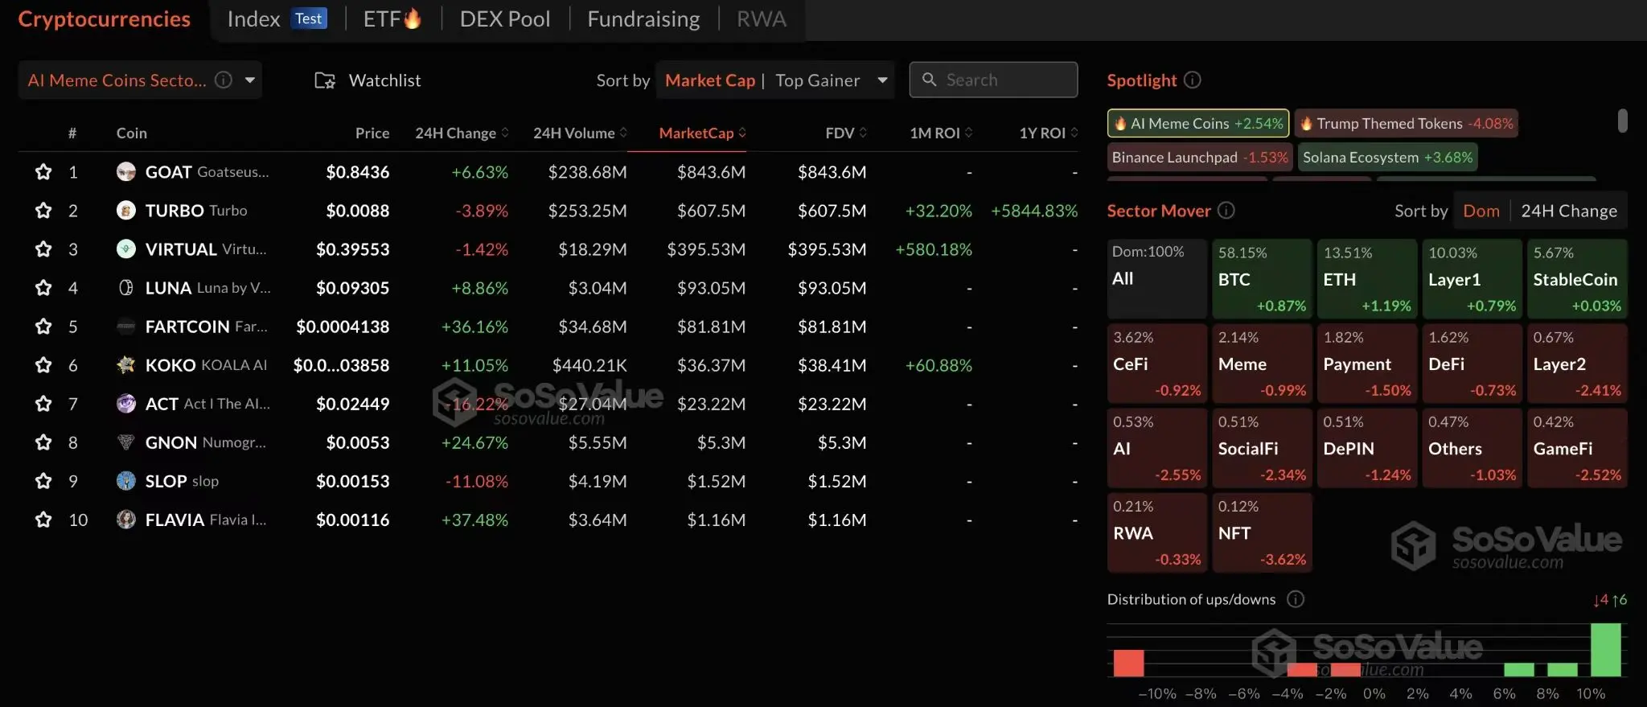Sort table by 24H Change column
This screenshot has height=707, width=1647.
tap(461, 133)
